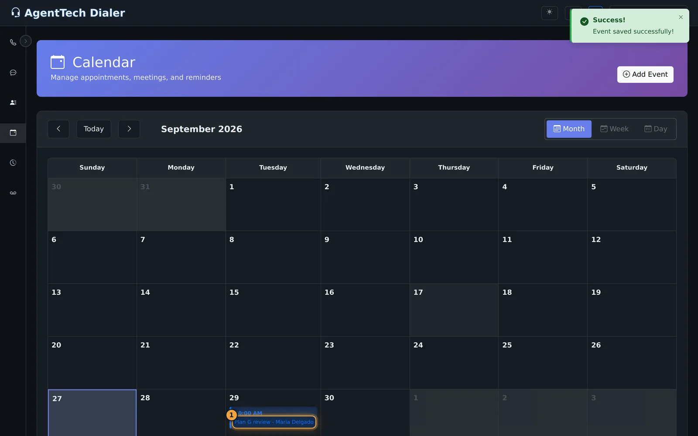Select September 12 day cell
This screenshot has height=436, width=698.
click(x=632, y=257)
